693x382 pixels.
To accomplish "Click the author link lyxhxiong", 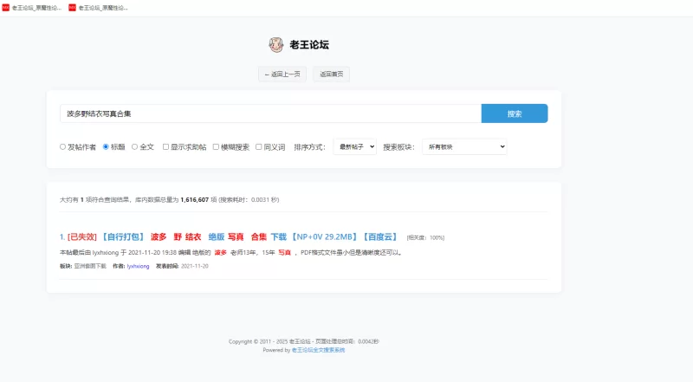I will pyautogui.click(x=138, y=266).
